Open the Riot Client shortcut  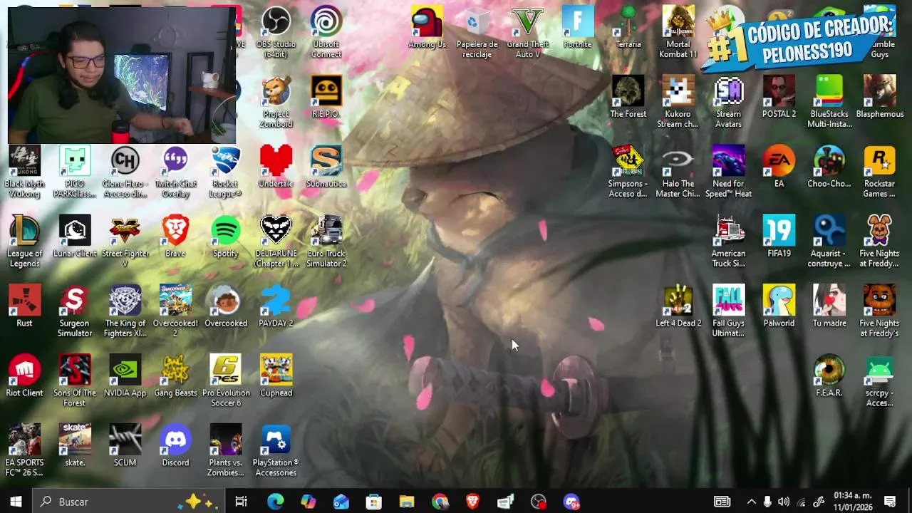[x=24, y=376]
